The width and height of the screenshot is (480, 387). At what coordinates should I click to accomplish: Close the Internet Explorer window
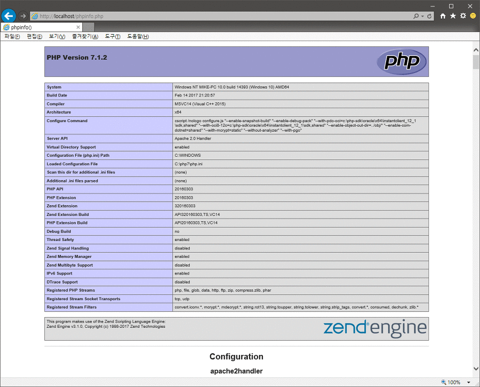tap(470, 6)
